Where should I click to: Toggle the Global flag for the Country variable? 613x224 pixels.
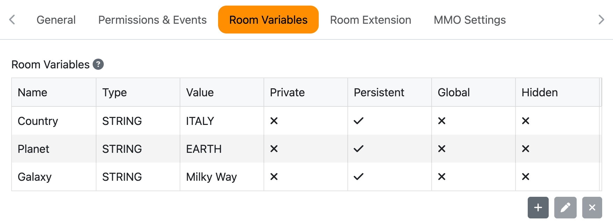(x=442, y=121)
